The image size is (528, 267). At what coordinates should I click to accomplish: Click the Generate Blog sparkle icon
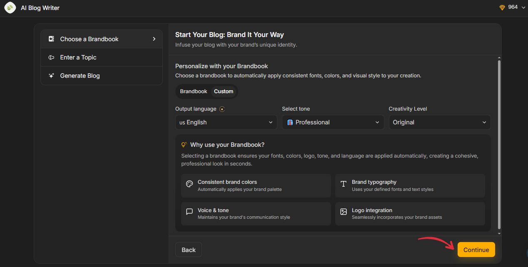(x=51, y=76)
